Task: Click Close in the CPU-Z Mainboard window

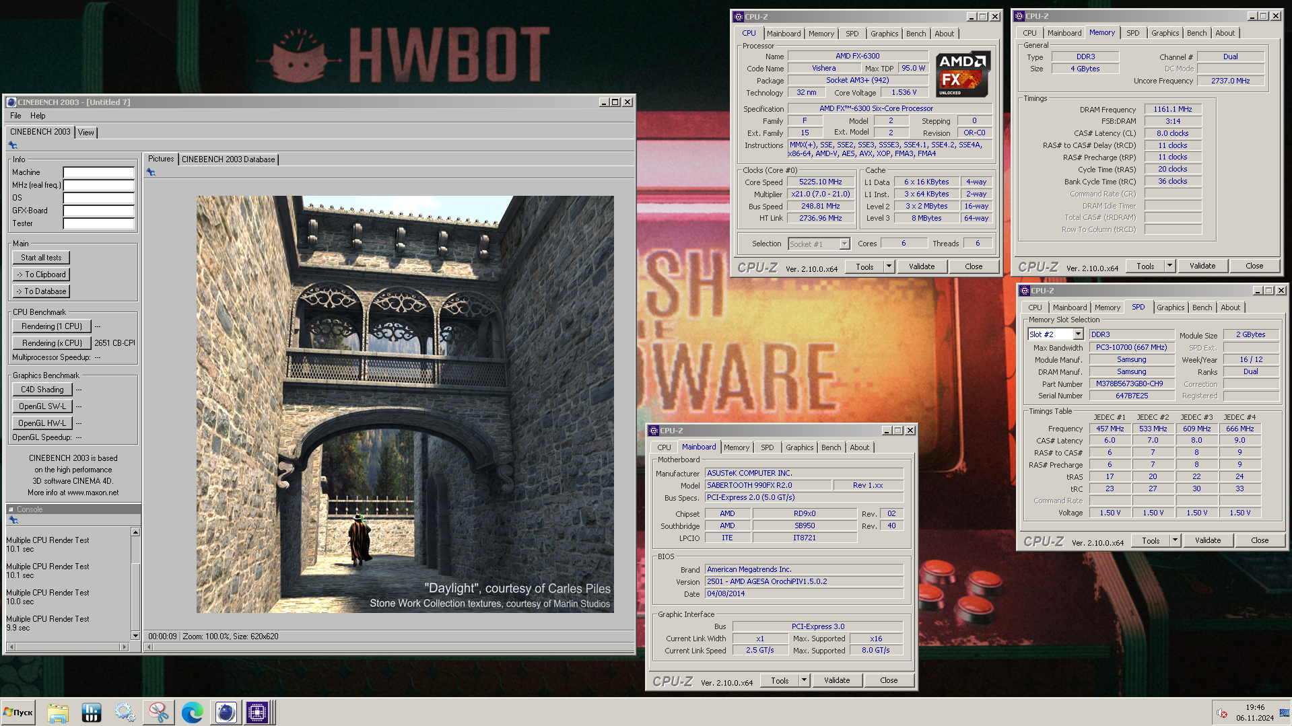Action: (889, 680)
